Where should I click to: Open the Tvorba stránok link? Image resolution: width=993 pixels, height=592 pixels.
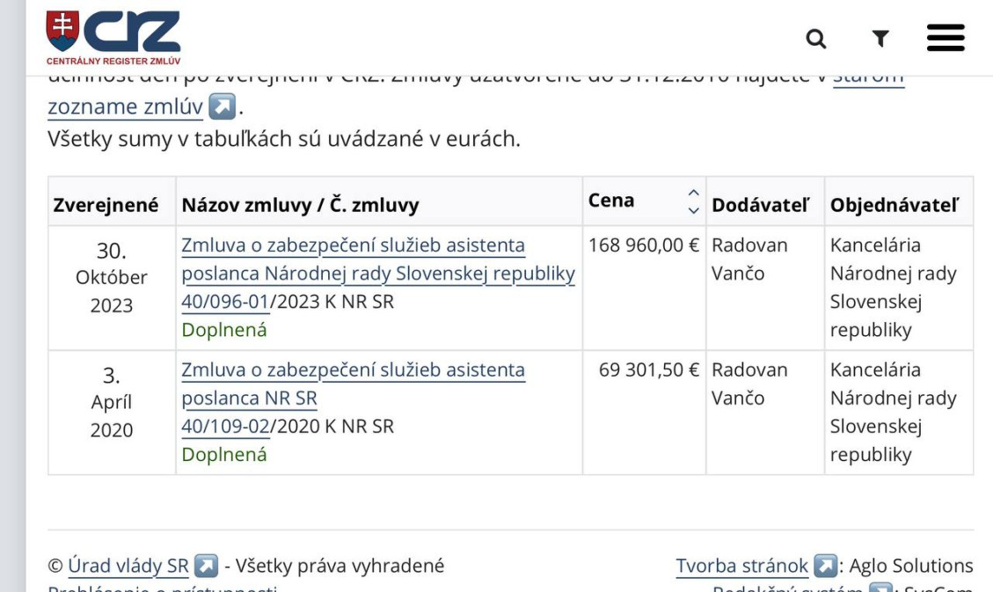(x=741, y=566)
